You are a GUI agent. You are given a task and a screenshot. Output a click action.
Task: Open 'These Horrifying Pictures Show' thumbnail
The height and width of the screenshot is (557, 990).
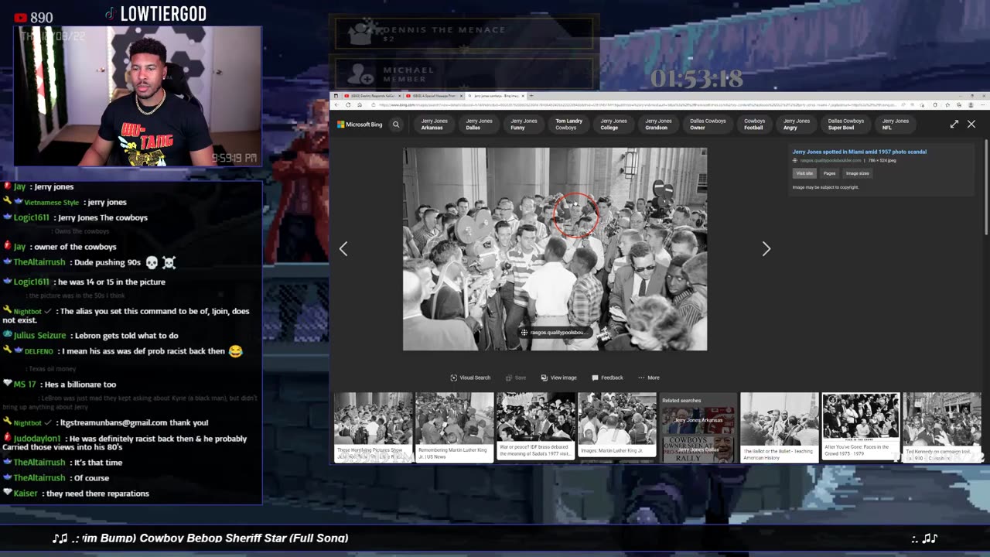pyautogui.click(x=373, y=427)
